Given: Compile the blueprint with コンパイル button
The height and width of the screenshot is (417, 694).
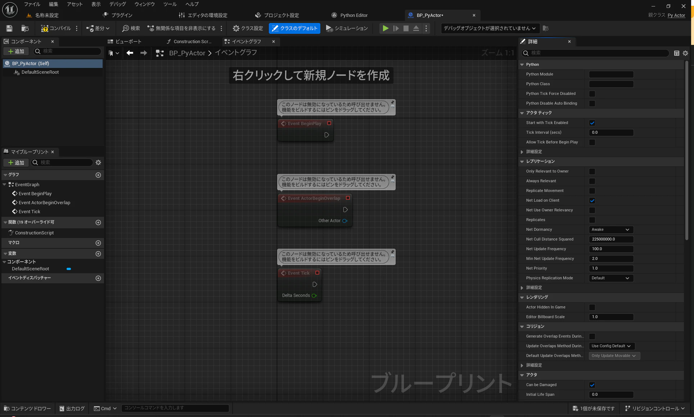Looking at the screenshot, I should 56,28.
